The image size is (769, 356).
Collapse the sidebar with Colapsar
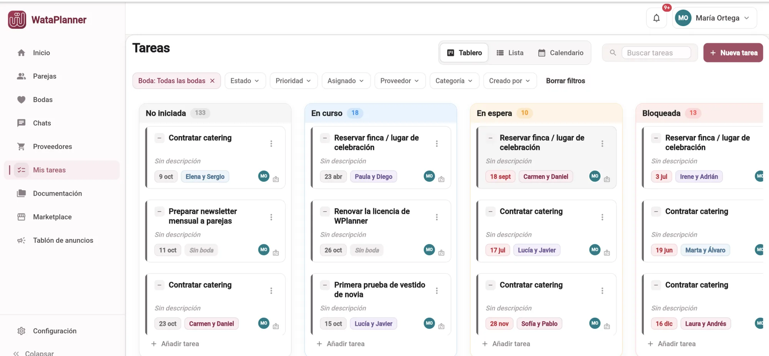(x=33, y=353)
